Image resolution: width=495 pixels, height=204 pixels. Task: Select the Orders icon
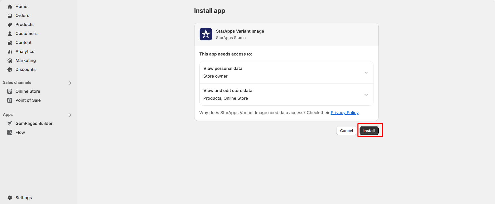coord(10,15)
